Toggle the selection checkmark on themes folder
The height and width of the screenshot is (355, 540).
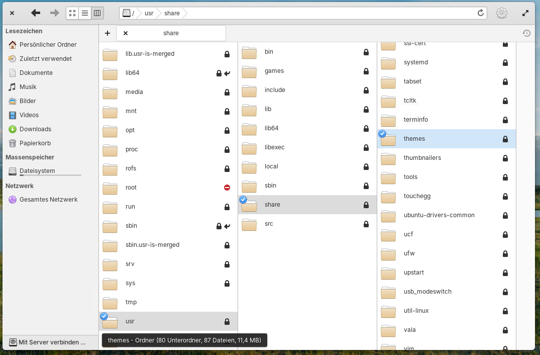[382, 134]
